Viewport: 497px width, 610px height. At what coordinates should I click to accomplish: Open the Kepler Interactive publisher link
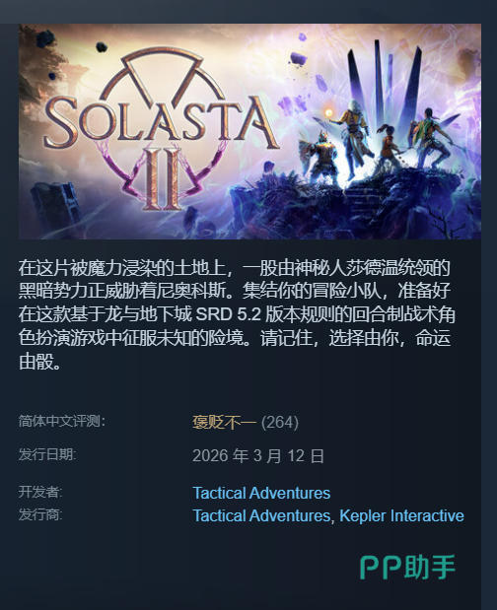401,515
